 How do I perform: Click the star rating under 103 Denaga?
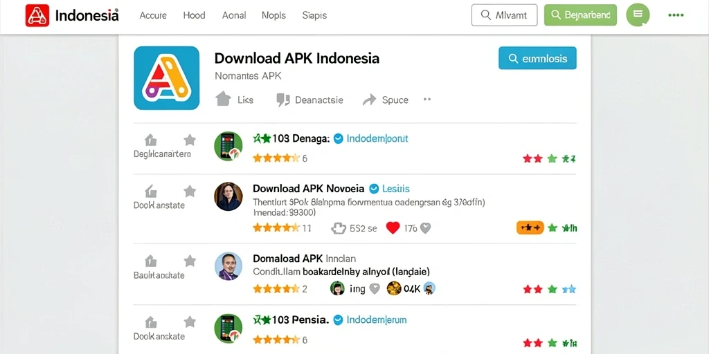coord(276,158)
